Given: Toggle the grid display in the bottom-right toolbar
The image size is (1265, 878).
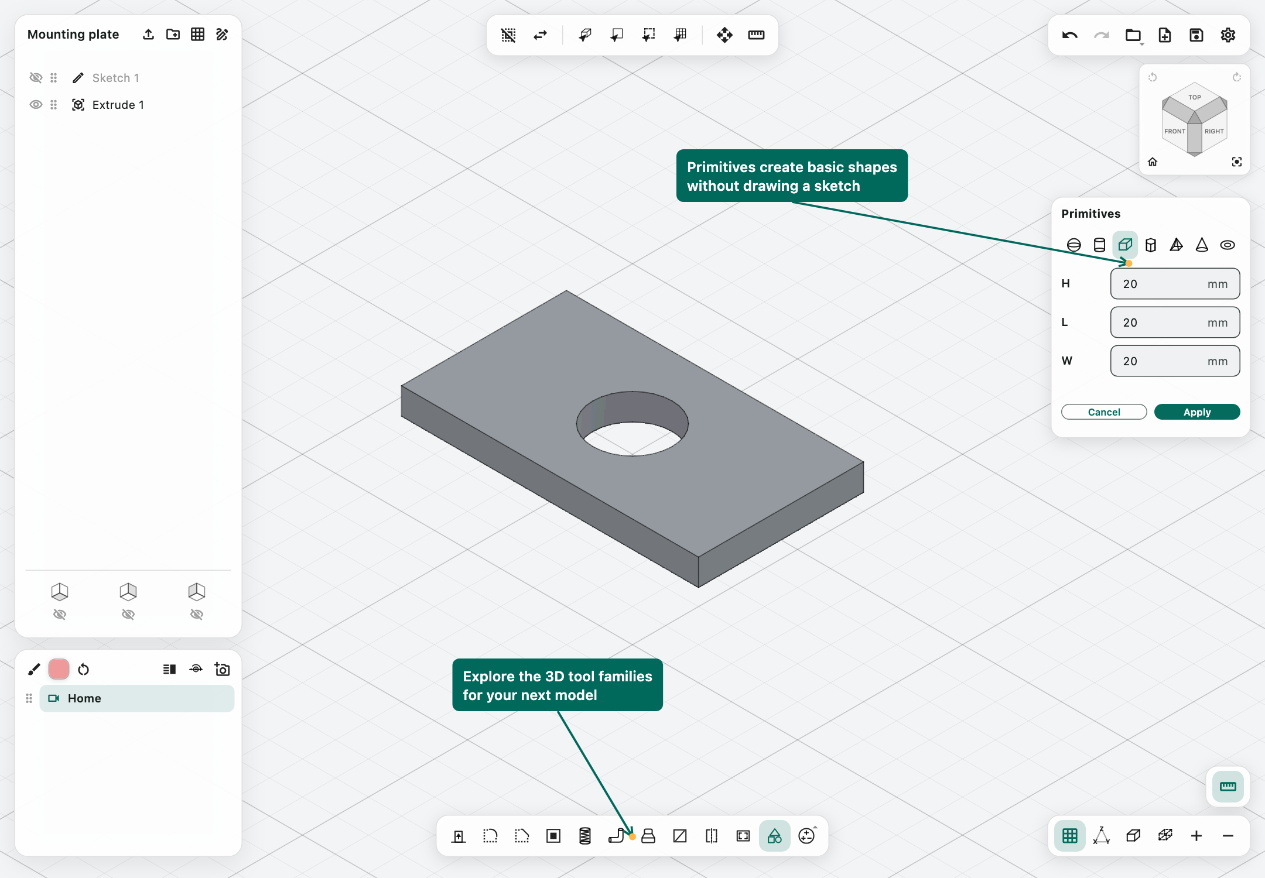Looking at the screenshot, I should click(x=1070, y=836).
